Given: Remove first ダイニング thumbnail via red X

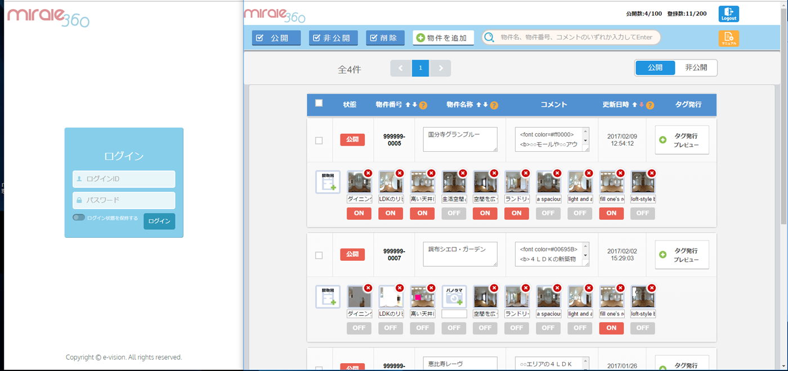Looking at the screenshot, I should 368,173.
